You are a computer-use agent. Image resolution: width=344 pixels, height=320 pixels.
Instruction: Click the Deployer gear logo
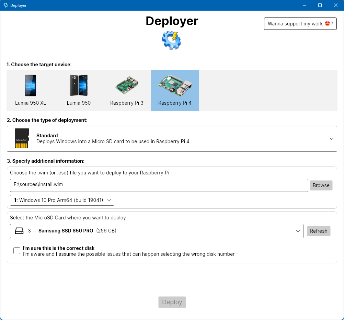172,41
